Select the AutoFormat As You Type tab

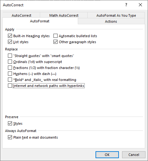click(x=116, y=15)
